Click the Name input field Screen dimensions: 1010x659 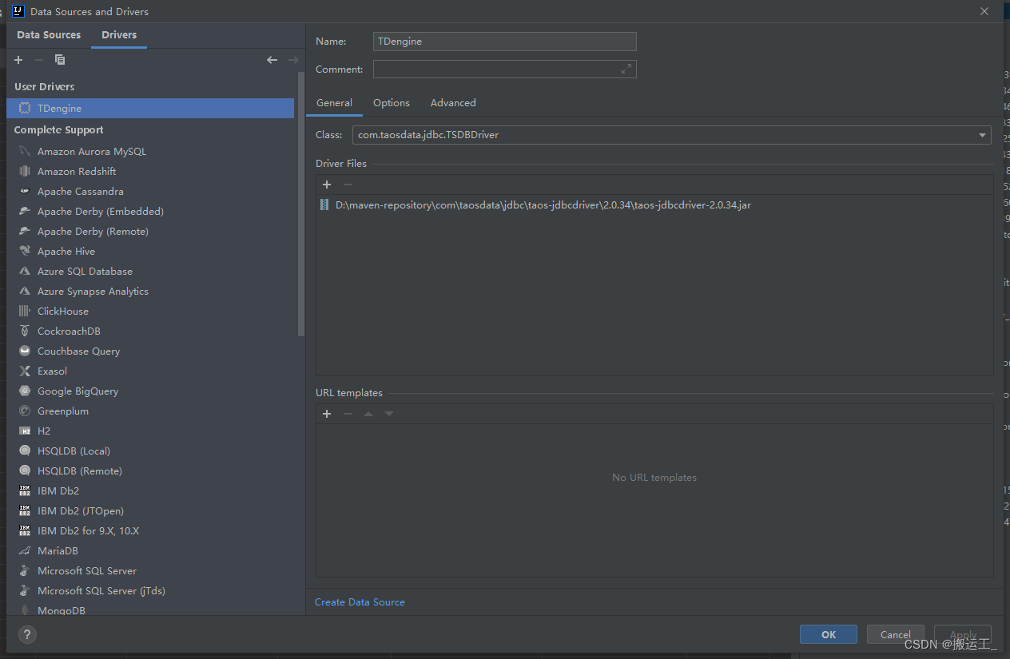point(505,42)
